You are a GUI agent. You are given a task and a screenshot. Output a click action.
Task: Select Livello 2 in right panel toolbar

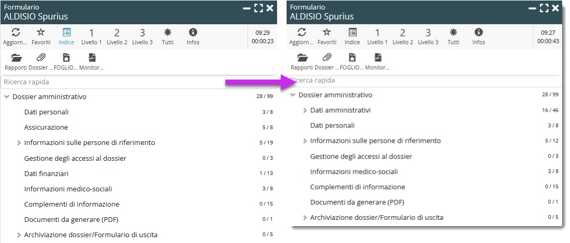403,33
